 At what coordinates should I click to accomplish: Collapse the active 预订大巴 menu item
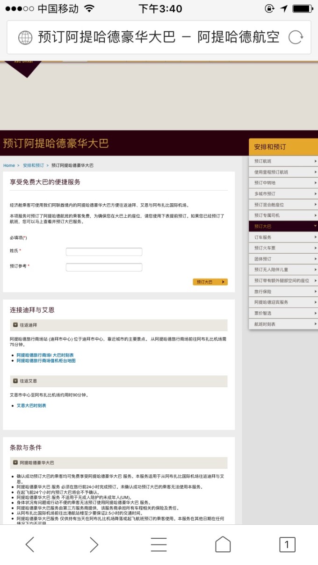(283, 226)
